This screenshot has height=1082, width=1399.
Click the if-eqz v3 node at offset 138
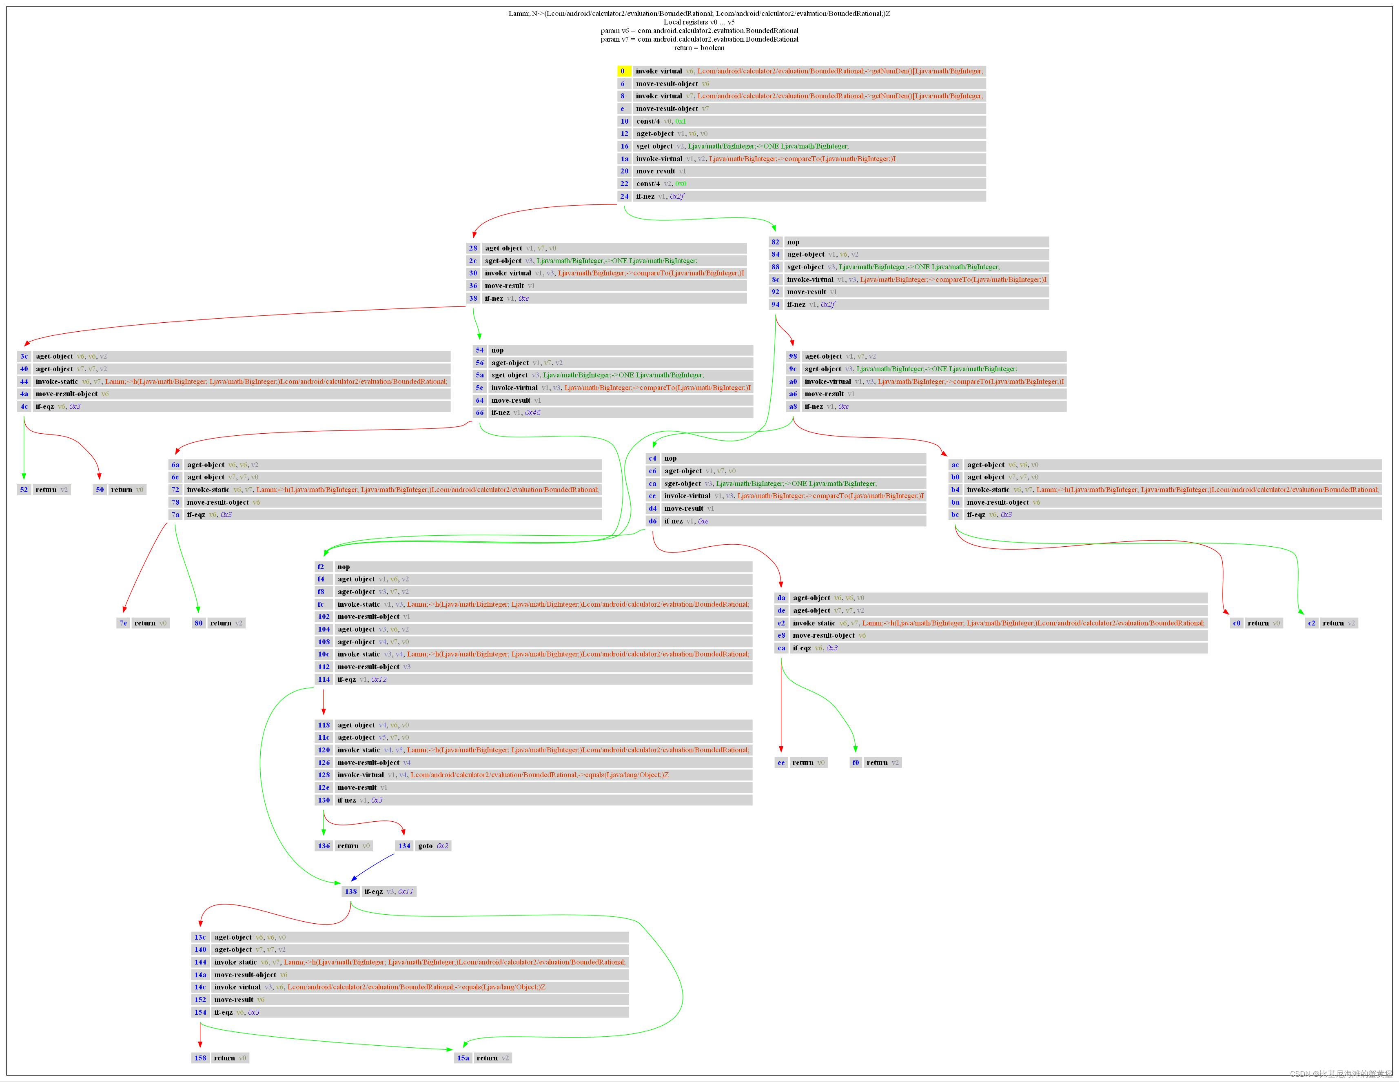point(389,892)
